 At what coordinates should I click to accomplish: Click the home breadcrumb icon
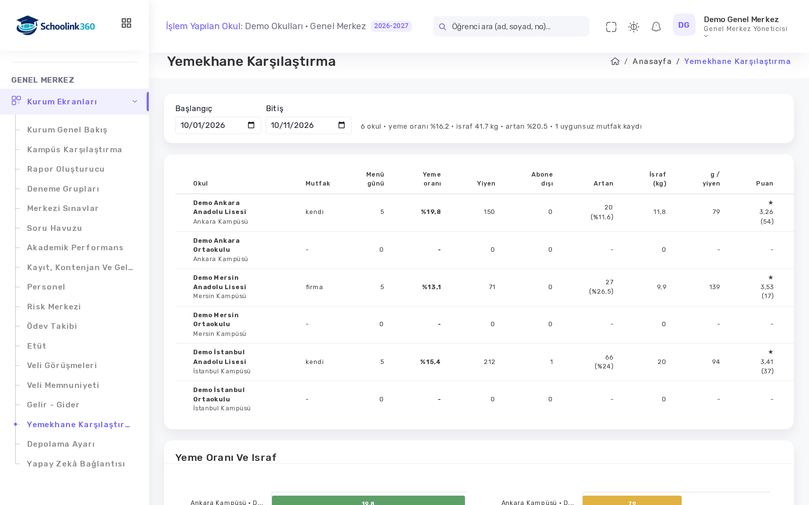[615, 61]
